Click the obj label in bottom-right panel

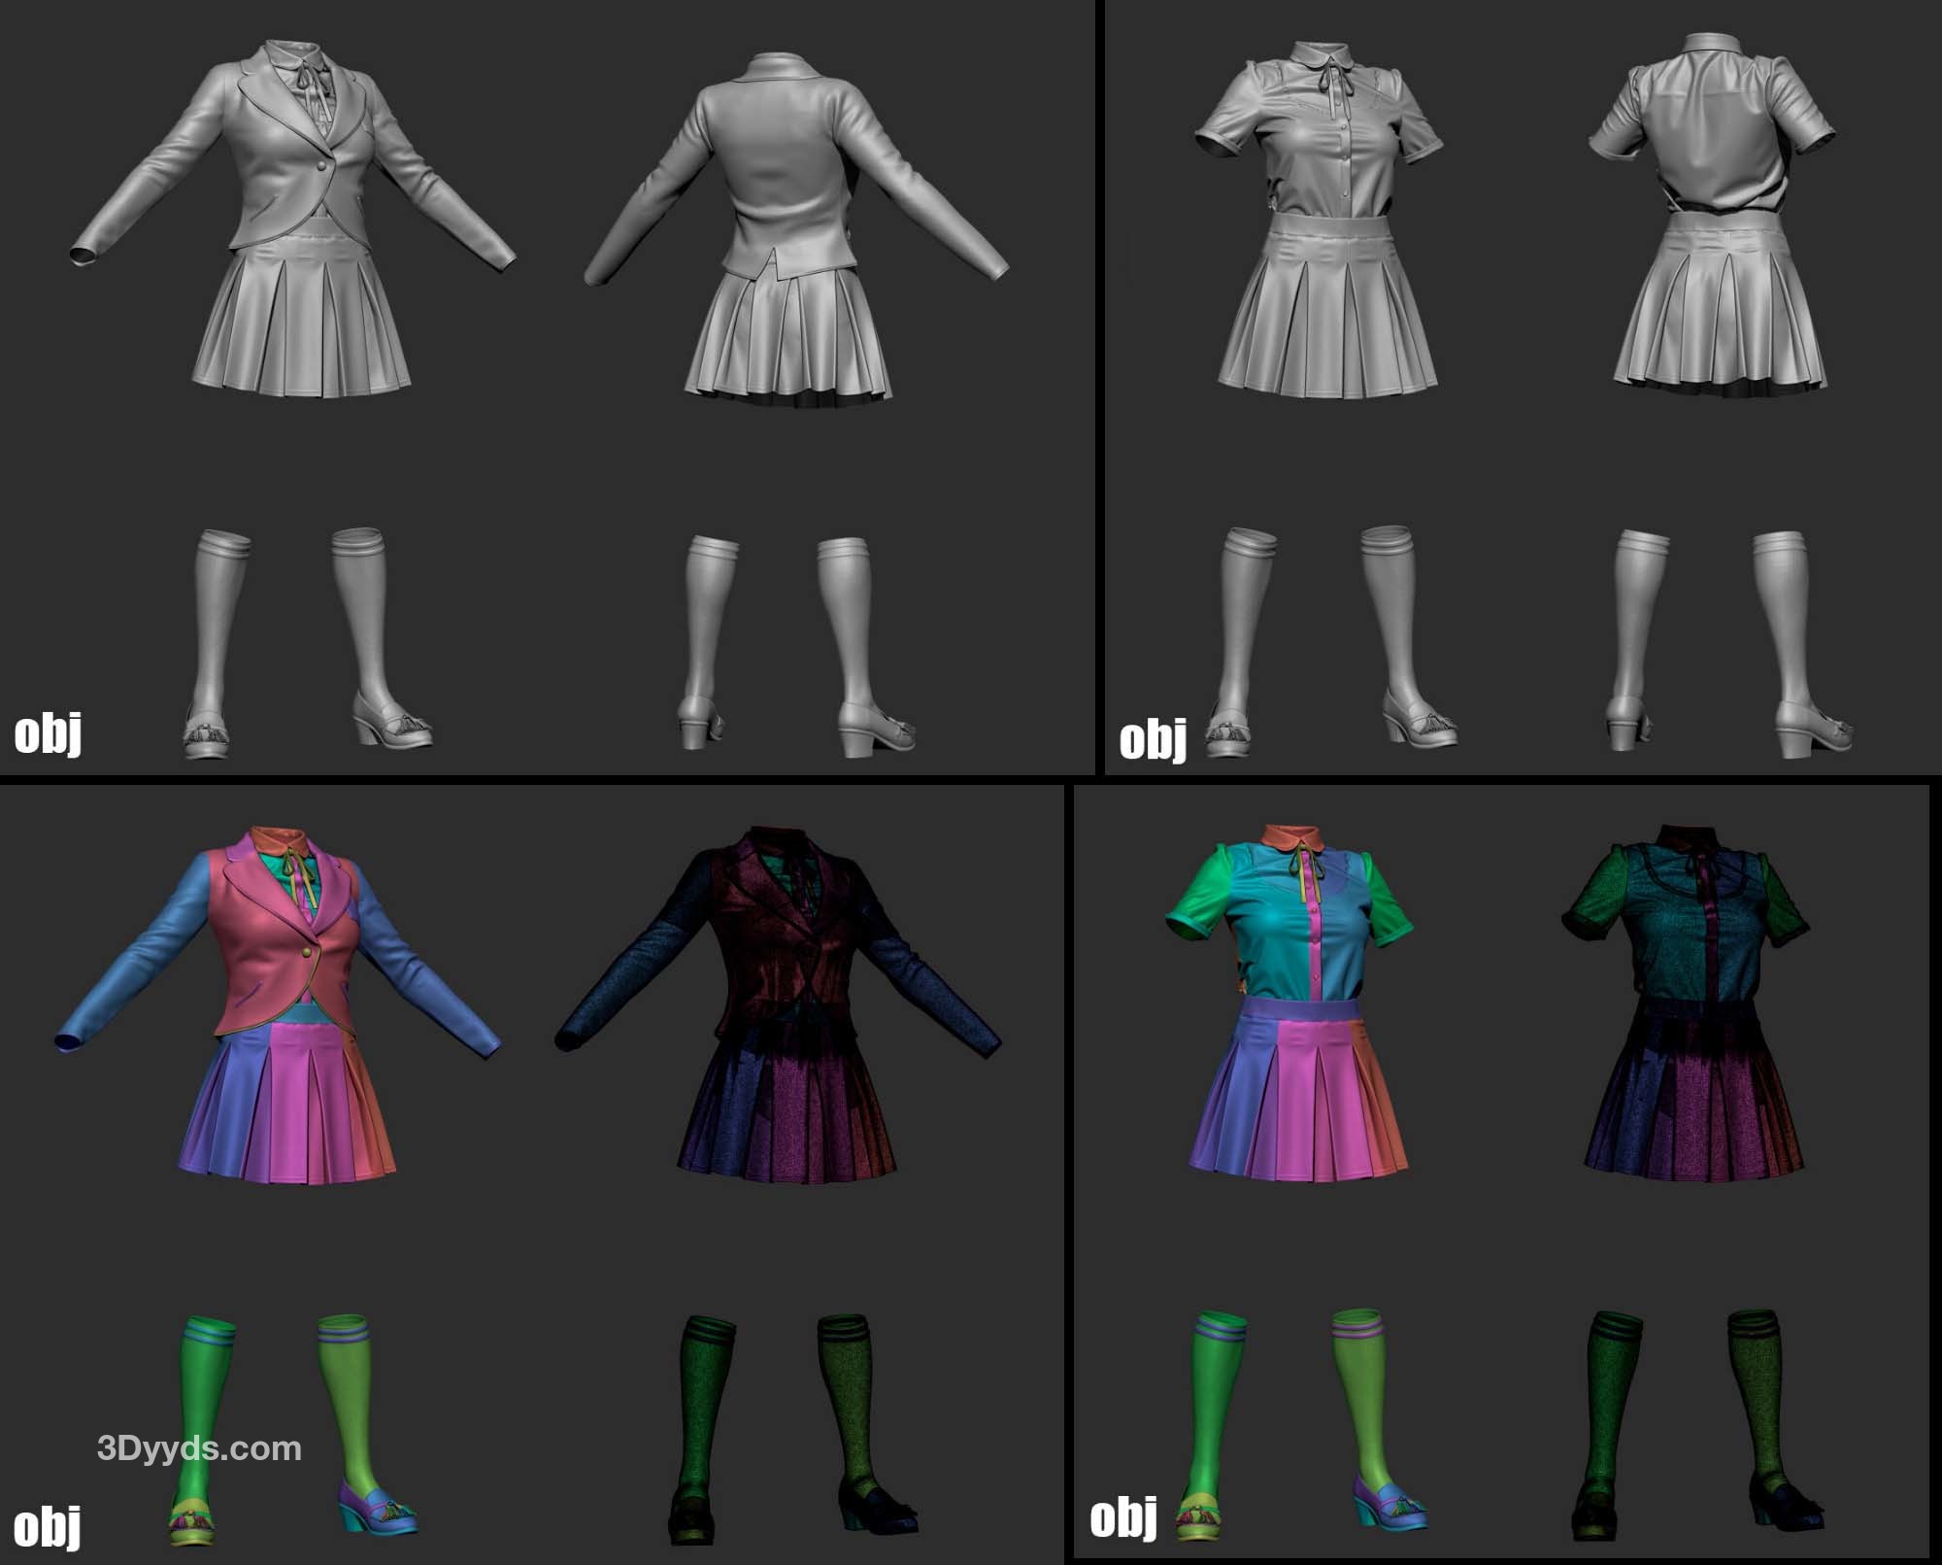pos(1123,1517)
